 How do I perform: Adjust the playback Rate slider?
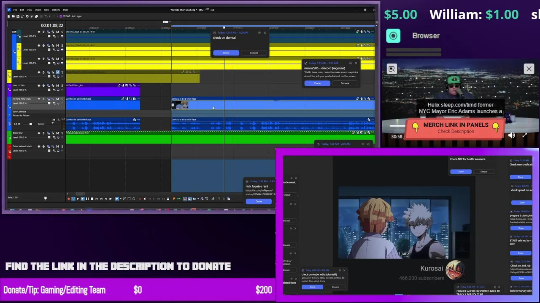[45, 198]
